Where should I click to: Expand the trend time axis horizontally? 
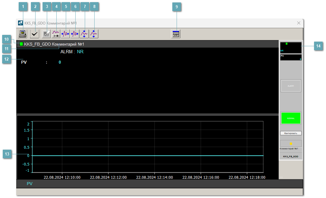click(x=75, y=34)
